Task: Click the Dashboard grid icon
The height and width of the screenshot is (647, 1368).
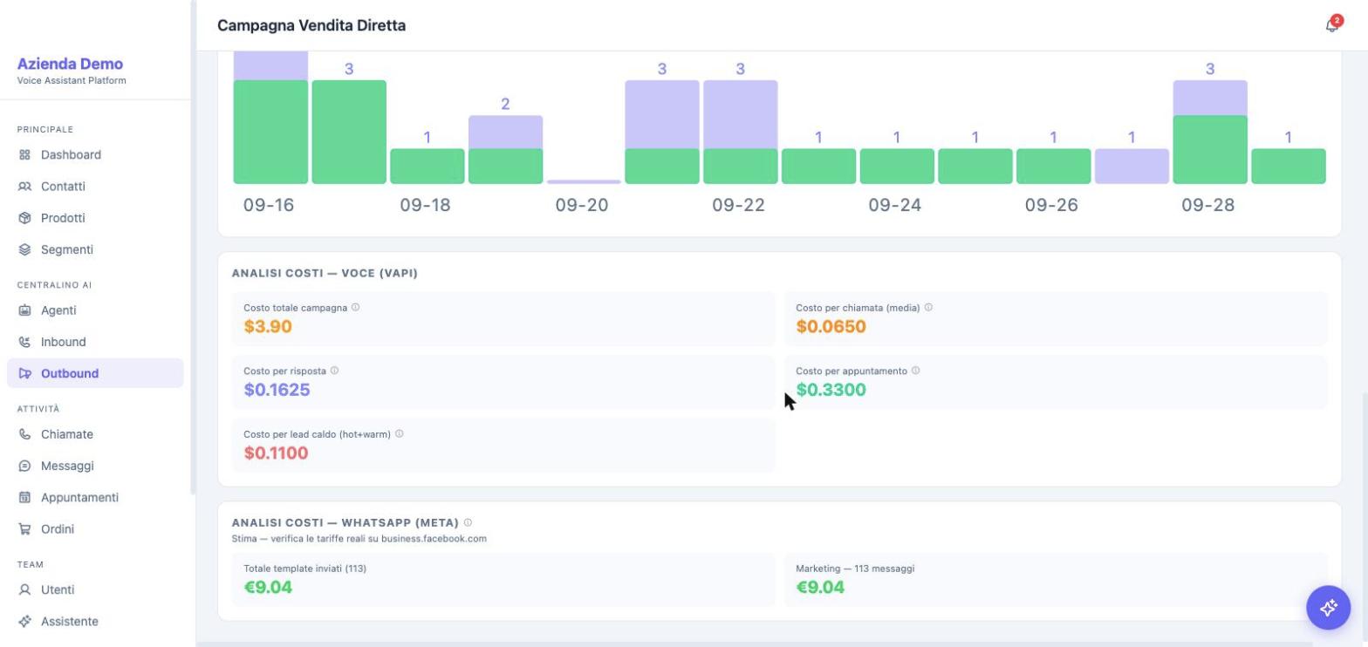Action: click(24, 155)
